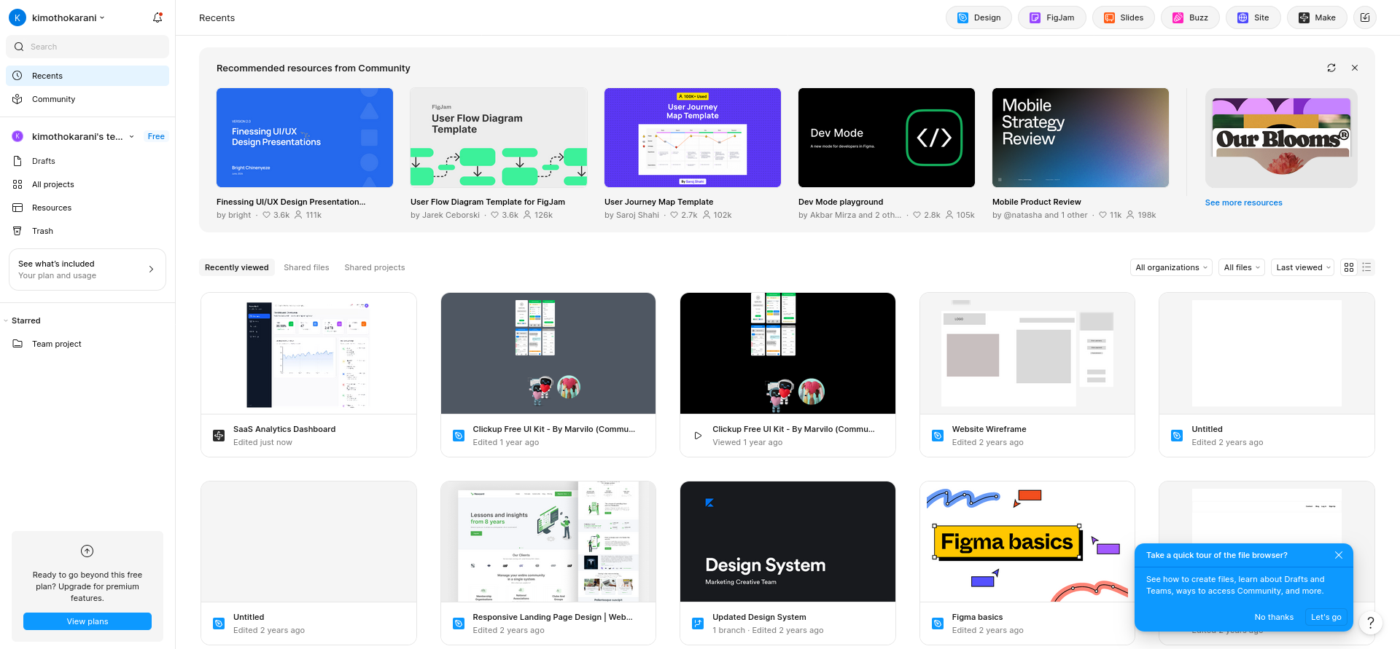
Task: Close the file browser tour popup
Action: tap(1339, 555)
